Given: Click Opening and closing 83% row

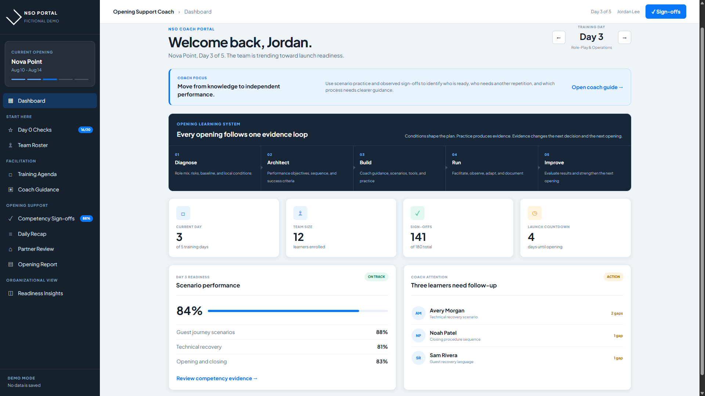Looking at the screenshot, I should pos(282,362).
